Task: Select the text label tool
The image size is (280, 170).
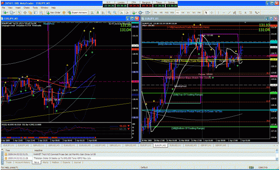Action: [x=251, y=13]
